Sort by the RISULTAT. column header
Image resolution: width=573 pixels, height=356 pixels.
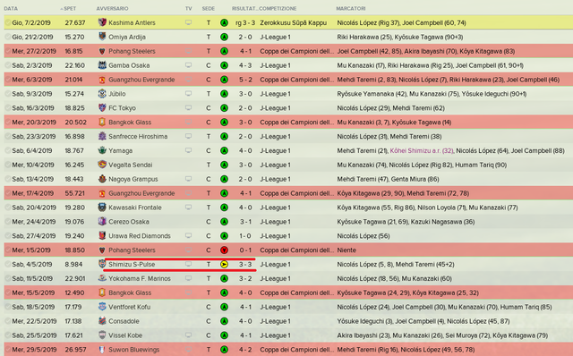[244, 8]
